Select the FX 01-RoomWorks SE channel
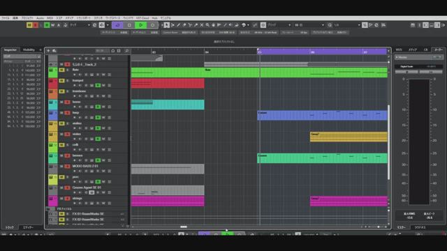This screenshot has width=447, height=251. [x=88, y=214]
